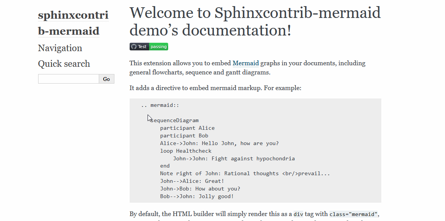Click 'Fight against hypochondria' code line
Viewport: 445px width, 221px height.
click(x=234, y=158)
